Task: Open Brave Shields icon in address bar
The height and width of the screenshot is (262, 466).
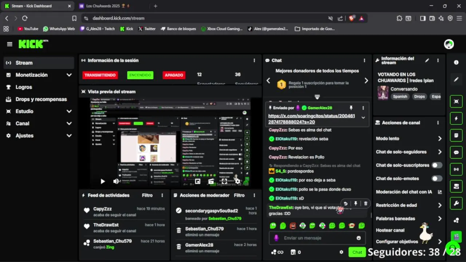Action: (x=352, y=18)
